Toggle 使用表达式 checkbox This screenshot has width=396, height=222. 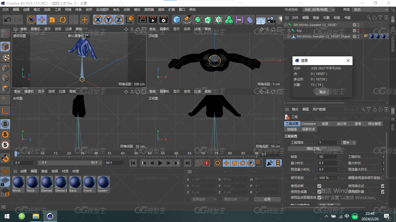click(x=383, y=186)
